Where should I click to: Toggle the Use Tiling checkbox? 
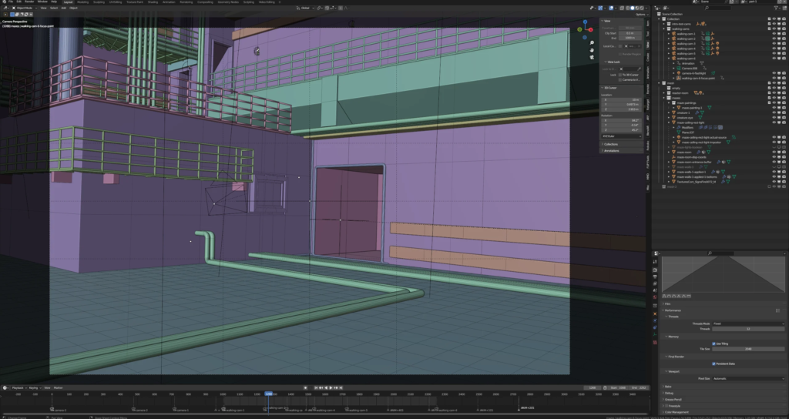pyautogui.click(x=713, y=344)
